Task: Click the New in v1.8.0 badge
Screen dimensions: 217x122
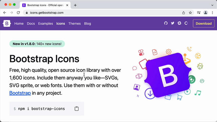Action: [37, 44]
